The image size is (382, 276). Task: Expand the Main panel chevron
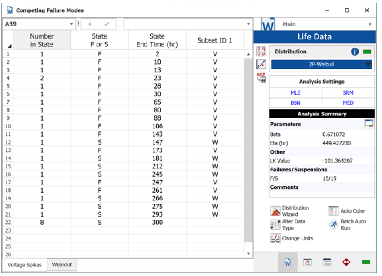pos(370,24)
